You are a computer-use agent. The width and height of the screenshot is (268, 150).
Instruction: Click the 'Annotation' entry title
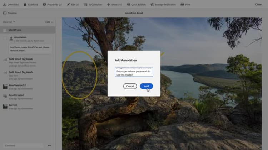coord(20,37)
